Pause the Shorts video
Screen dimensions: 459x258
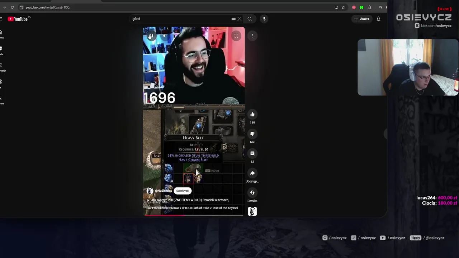click(151, 36)
